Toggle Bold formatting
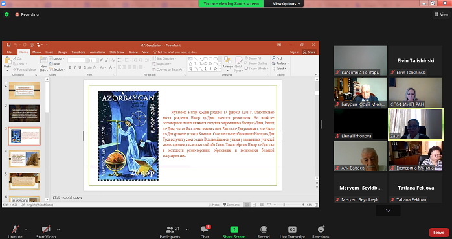This screenshot has height=239, width=452. click(70, 67)
